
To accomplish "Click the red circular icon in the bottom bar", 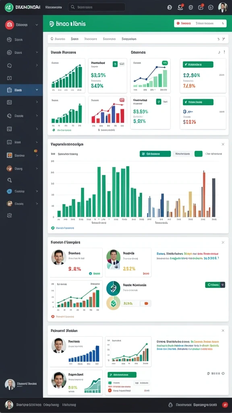I will coord(225,405).
